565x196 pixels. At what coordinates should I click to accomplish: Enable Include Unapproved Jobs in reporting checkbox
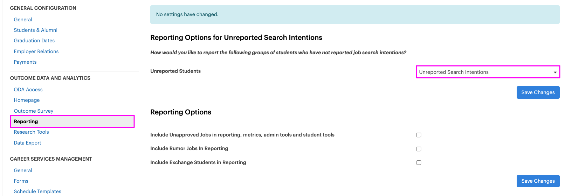pos(419,135)
